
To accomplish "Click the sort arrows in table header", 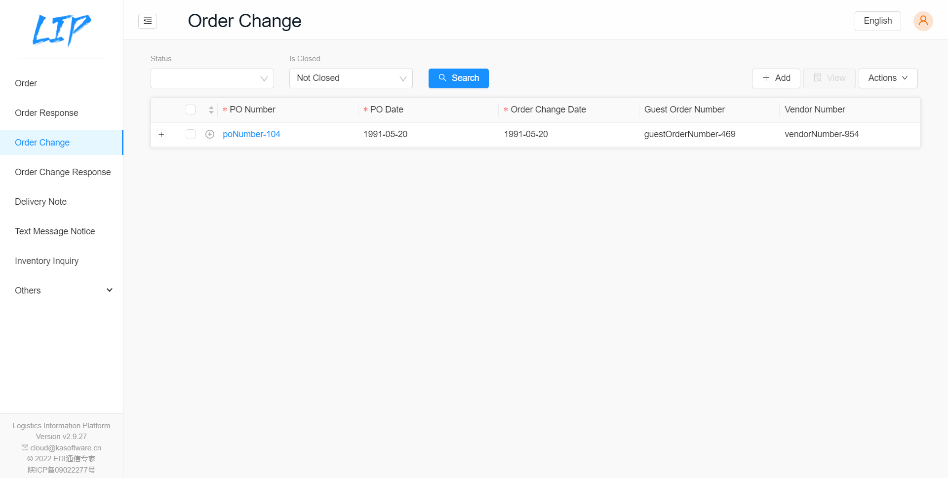I will pyautogui.click(x=211, y=110).
